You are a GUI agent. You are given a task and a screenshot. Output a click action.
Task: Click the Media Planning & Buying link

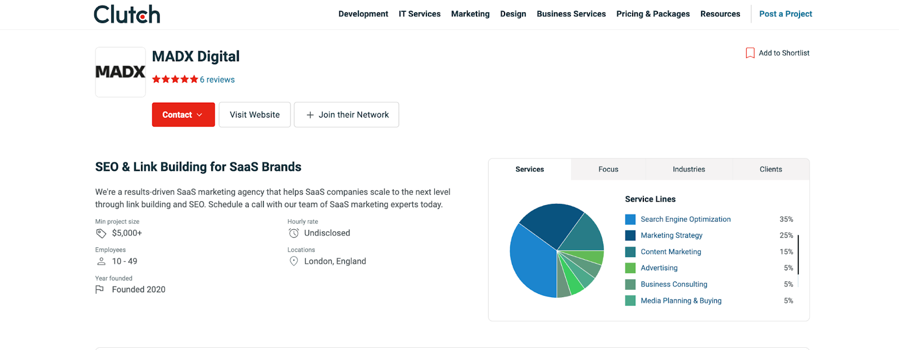click(681, 301)
